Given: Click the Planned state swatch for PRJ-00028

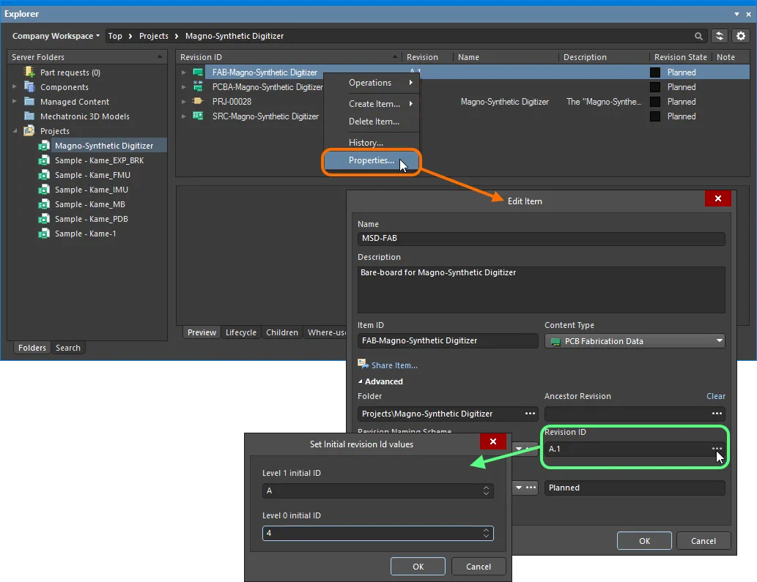Looking at the screenshot, I should pyautogui.click(x=655, y=102).
